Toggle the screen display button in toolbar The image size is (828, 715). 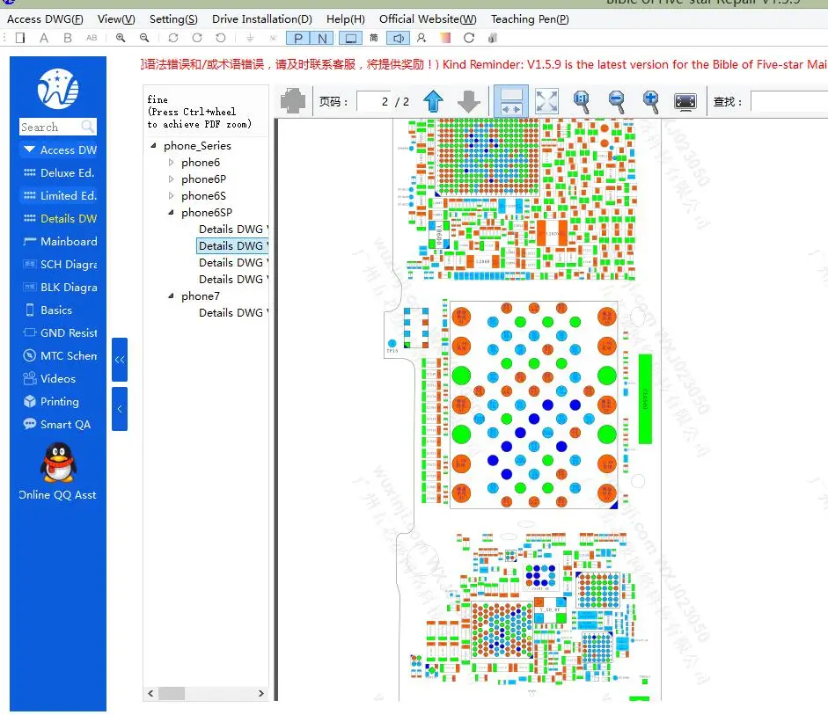[350, 38]
